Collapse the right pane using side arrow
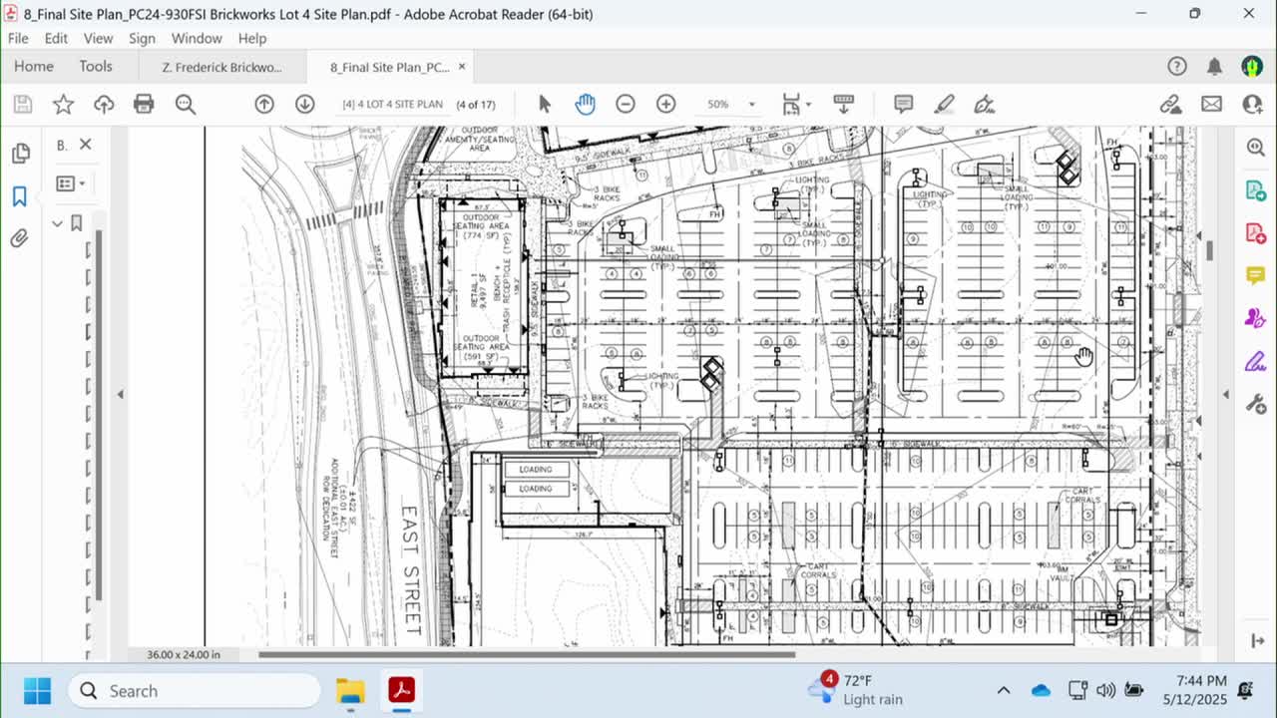The height and width of the screenshot is (718, 1277). tap(1226, 394)
